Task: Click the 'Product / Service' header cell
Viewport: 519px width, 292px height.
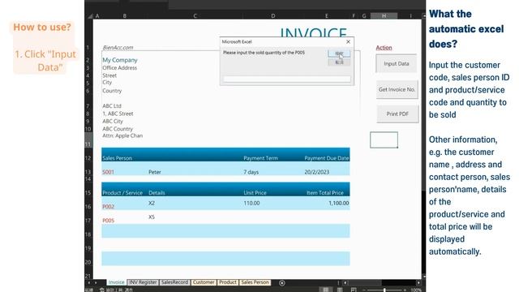Action: coord(122,193)
